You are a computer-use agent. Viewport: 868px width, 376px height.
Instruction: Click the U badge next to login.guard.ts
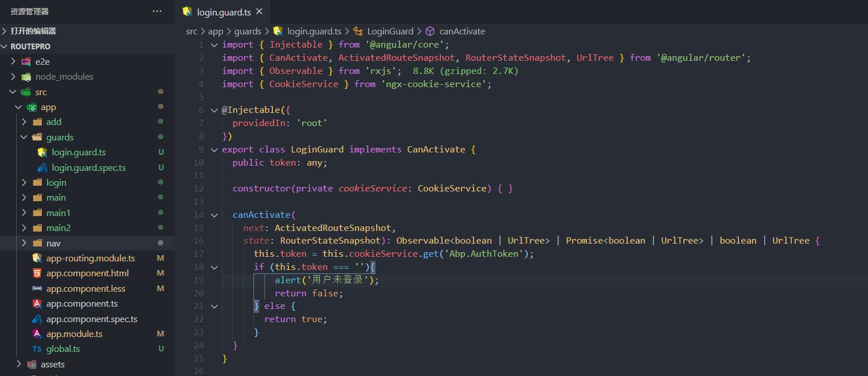pos(162,152)
